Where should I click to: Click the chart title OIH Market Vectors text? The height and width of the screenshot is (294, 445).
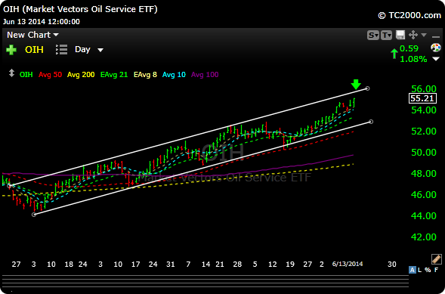(80, 9)
